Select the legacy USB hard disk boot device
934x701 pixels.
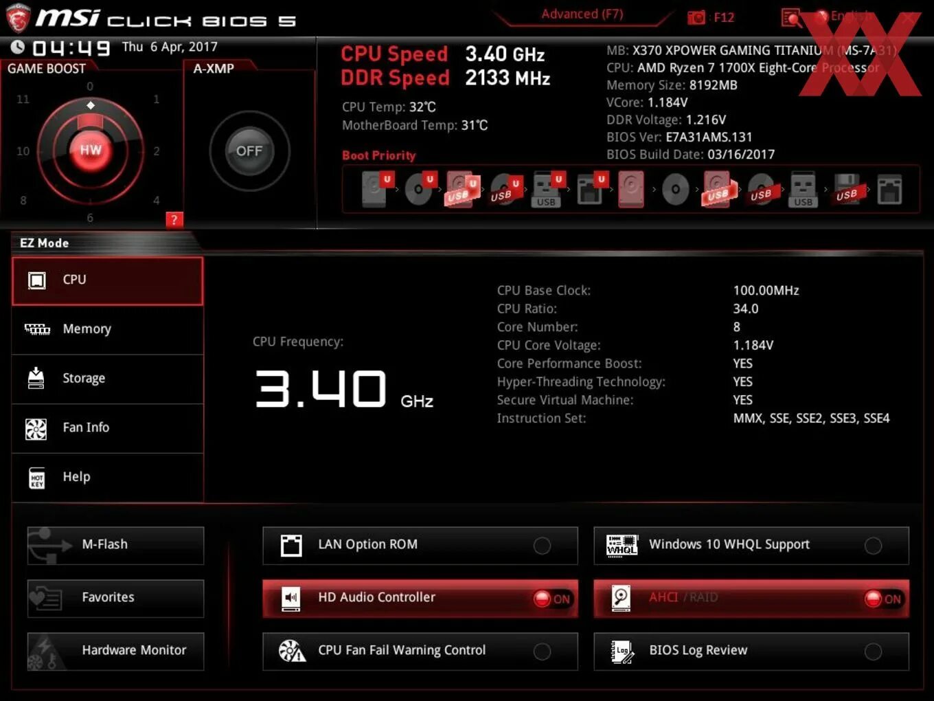point(718,189)
